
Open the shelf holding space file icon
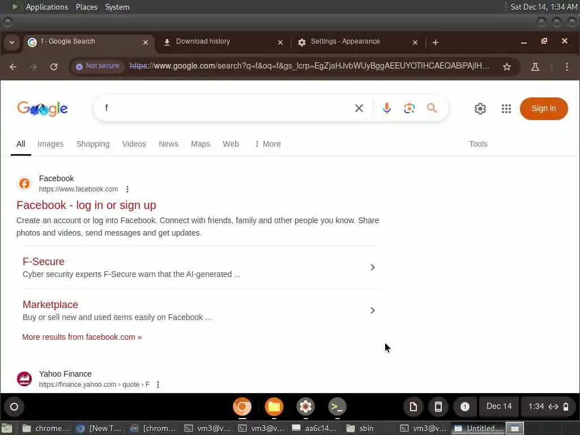click(x=413, y=407)
